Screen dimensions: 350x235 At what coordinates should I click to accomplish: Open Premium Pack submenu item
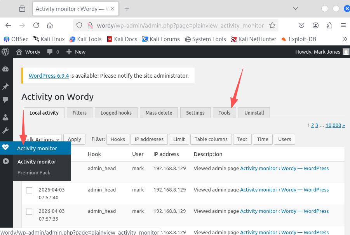[34, 172]
